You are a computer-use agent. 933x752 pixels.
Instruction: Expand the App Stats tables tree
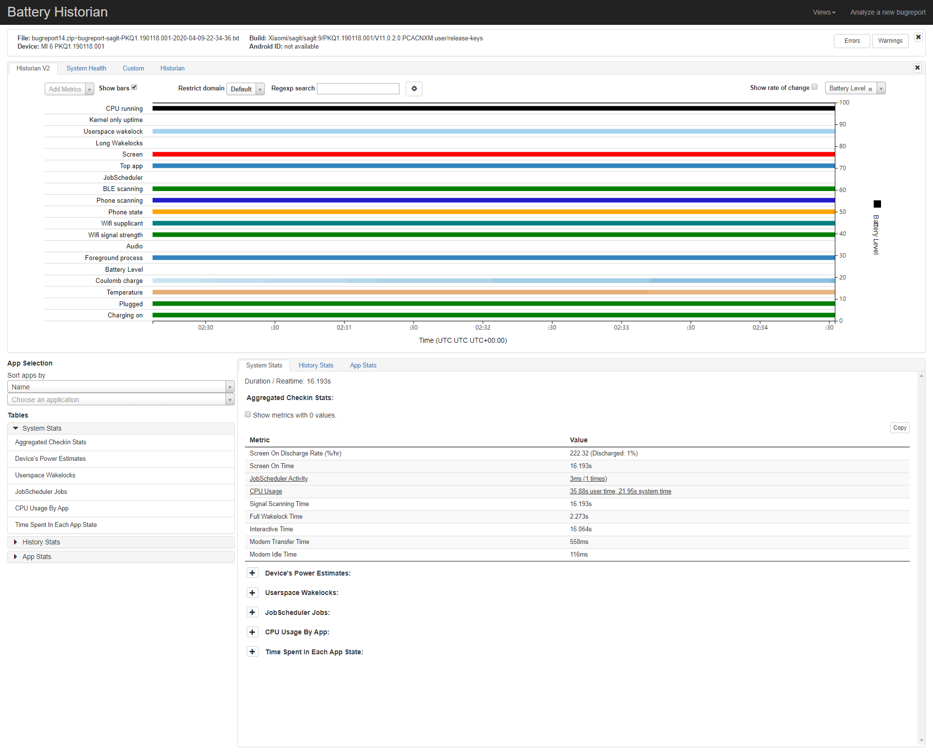coord(16,557)
